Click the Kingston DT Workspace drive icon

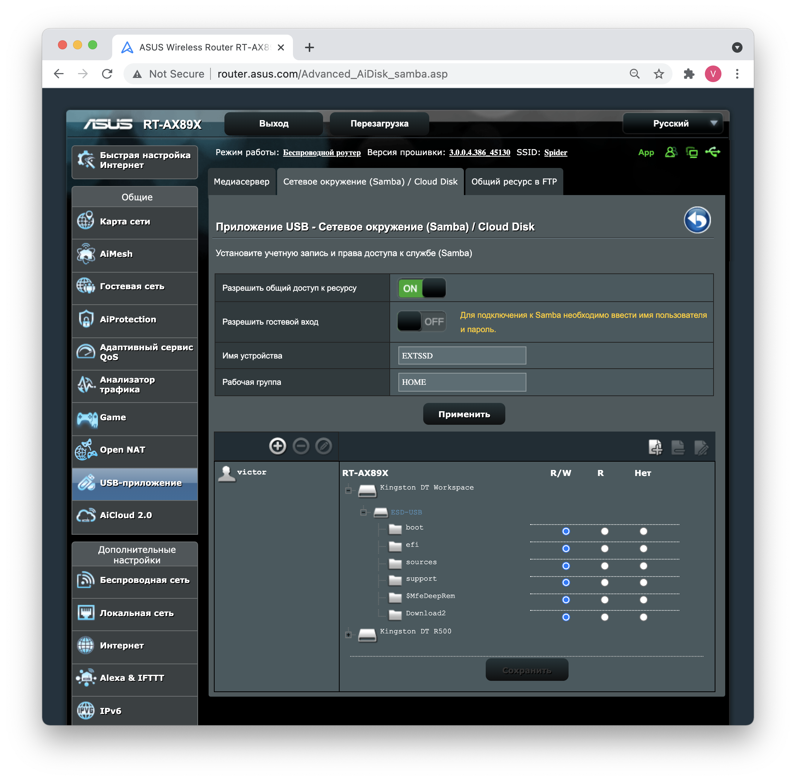[x=367, y=491]
